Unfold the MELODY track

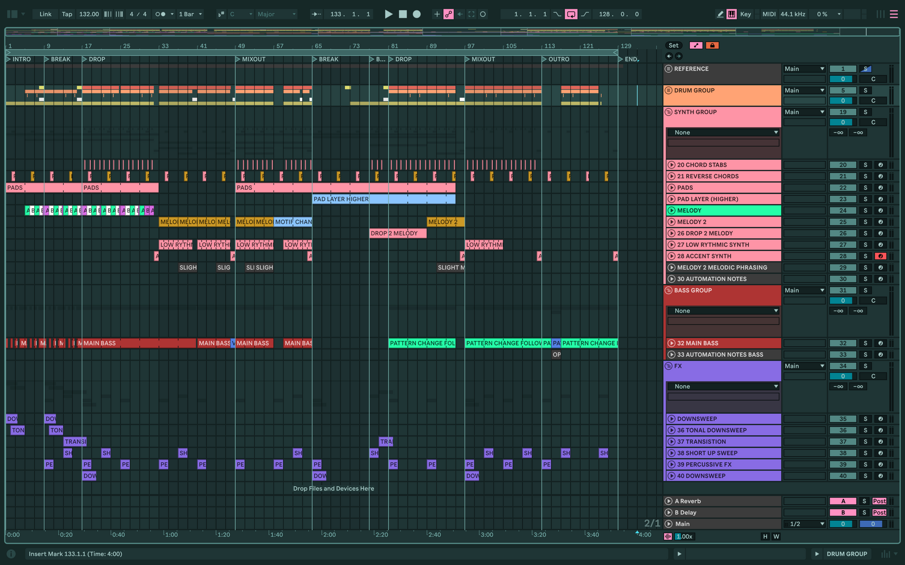pyautogui.click(x=671, y=210)
